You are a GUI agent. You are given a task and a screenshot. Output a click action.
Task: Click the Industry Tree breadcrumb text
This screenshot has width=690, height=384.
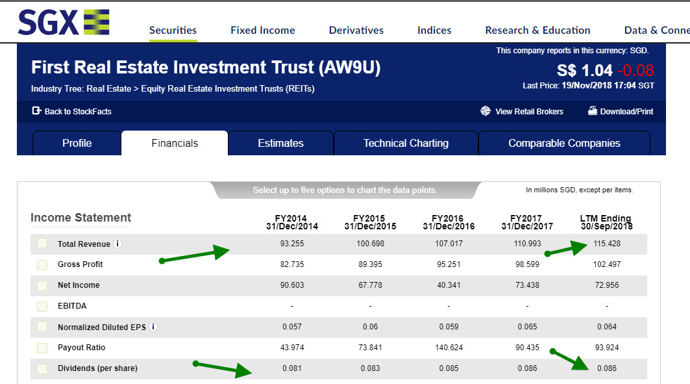tap(173, 88)
